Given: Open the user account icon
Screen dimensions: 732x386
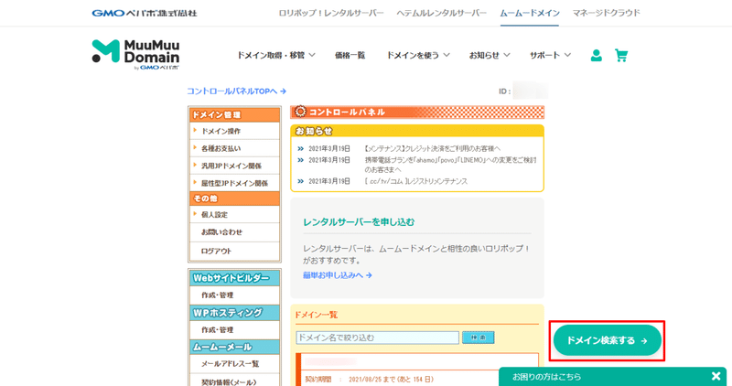Looking at the screenshot, I should pos(597,56).
